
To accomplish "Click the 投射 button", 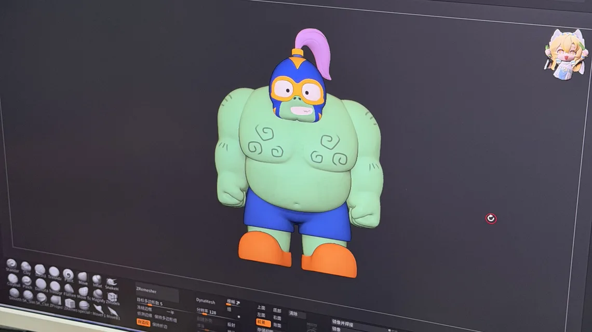I will point(232,325).
